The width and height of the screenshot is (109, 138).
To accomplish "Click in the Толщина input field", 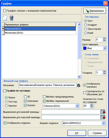I will pos(99,73).
